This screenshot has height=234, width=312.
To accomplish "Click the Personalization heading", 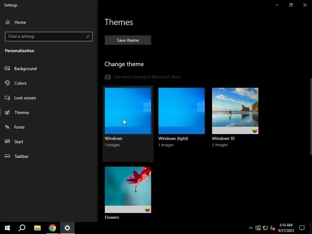I will pos(19,51).
